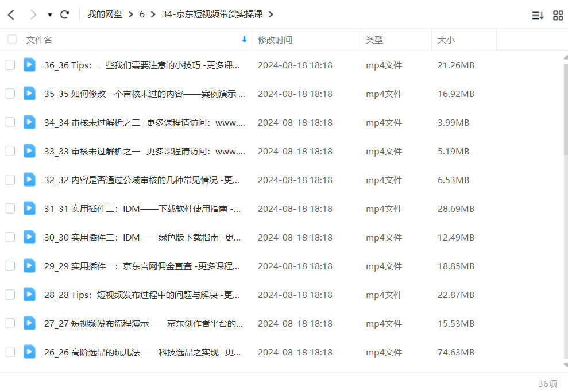Select file name 26_26 高阶选品的玩儿法
Viewport: 568px width, 391px height.
pos(142,353)
